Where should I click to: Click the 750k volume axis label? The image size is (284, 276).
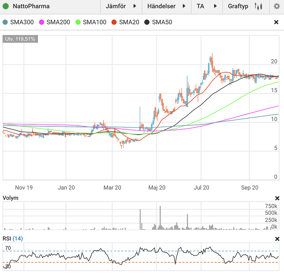(271, 206)
